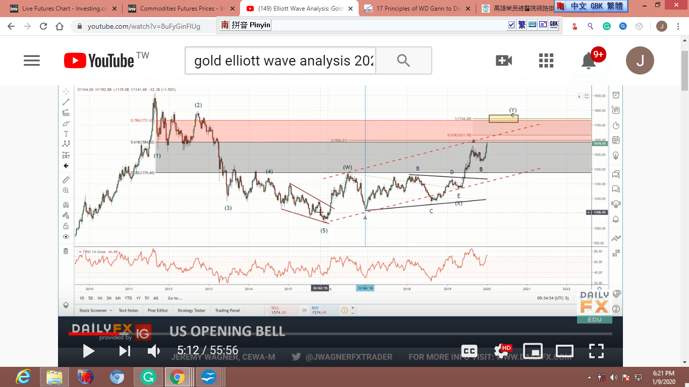Open the Chrome profile J button
Screen dimensions: 689x387
click(x=662, y=26)
